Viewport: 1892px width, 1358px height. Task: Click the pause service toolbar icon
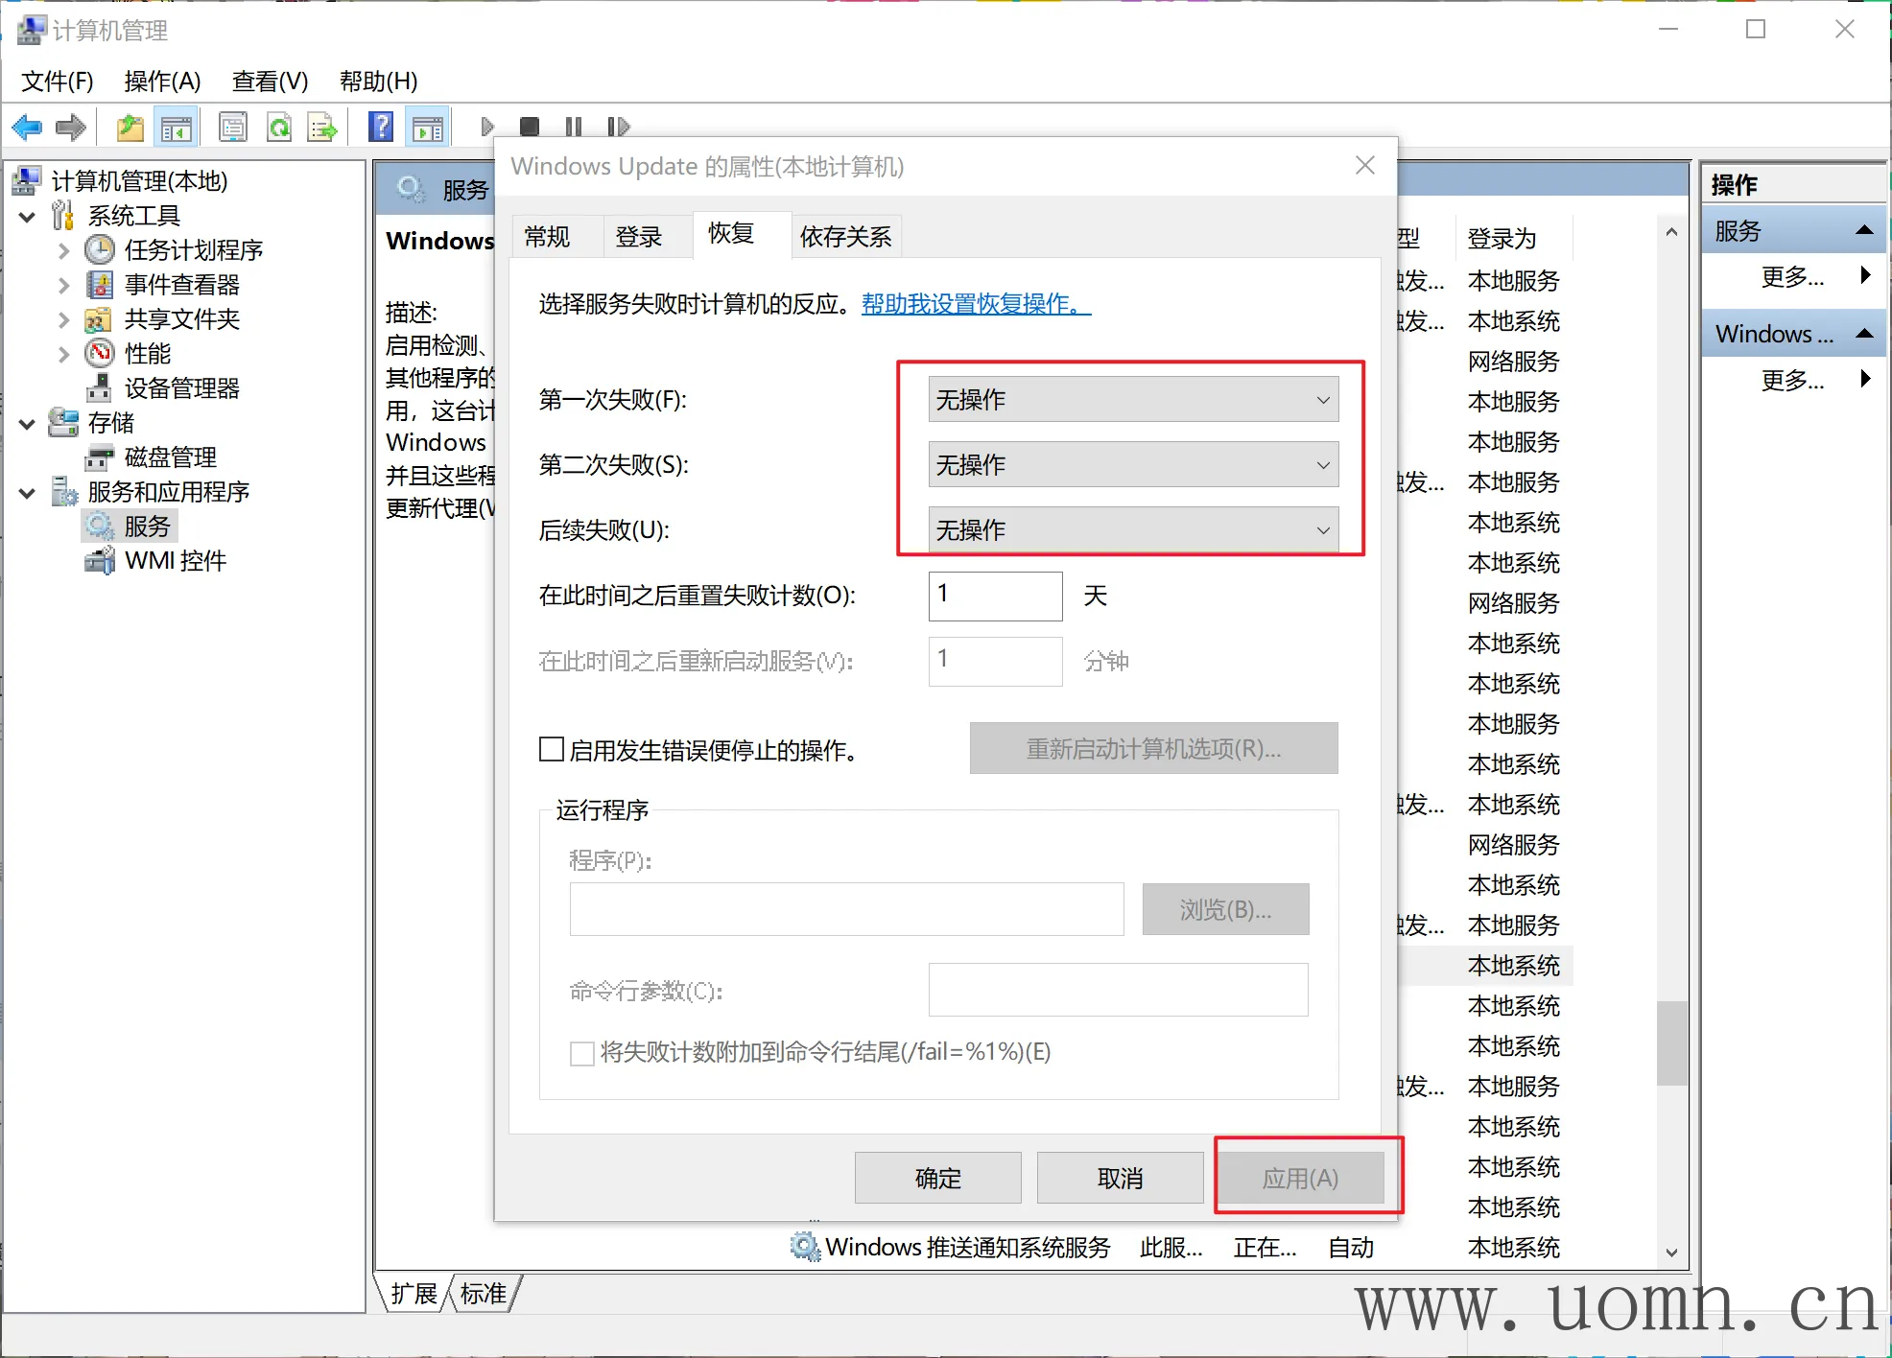(x=574, y=127)
